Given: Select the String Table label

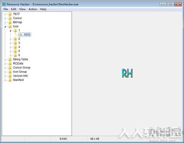Looking at the screenshot, I should tap(21, 59).
